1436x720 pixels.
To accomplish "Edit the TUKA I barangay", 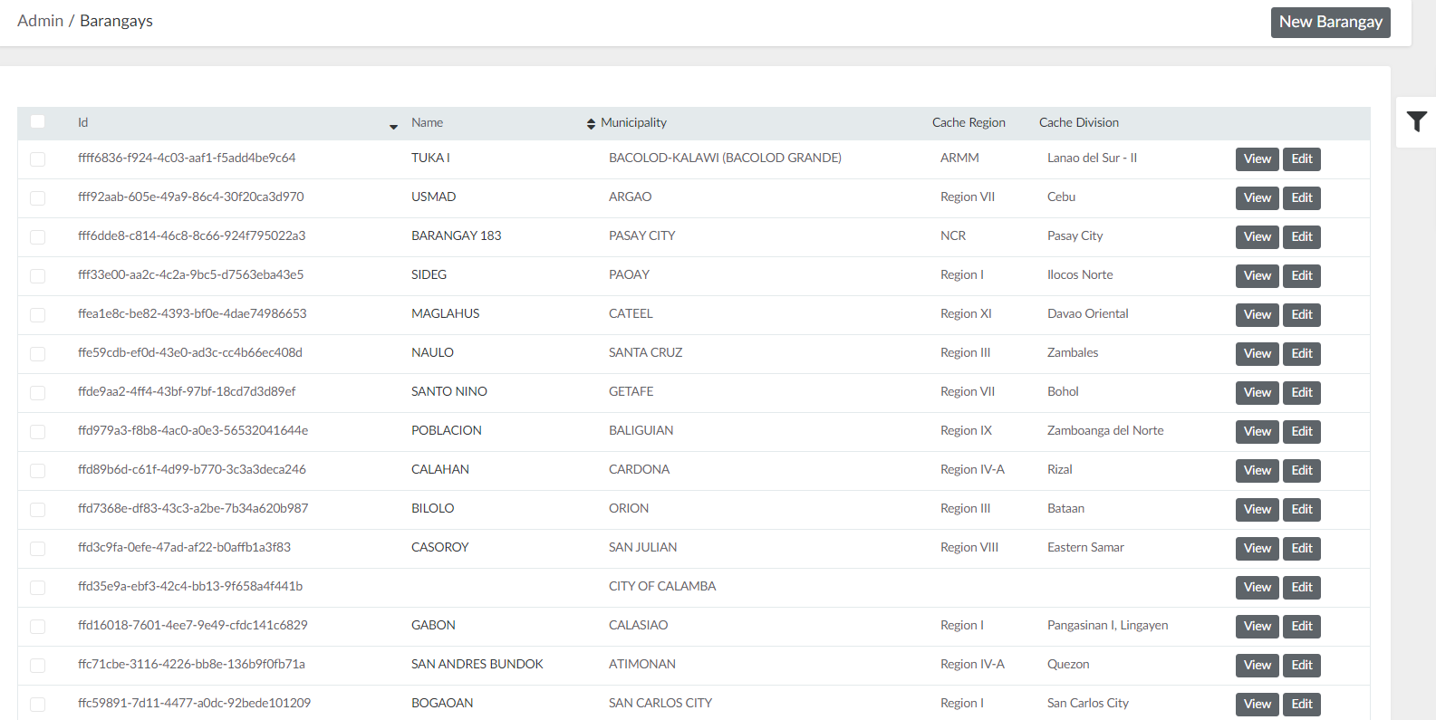I will point(1302,159).
